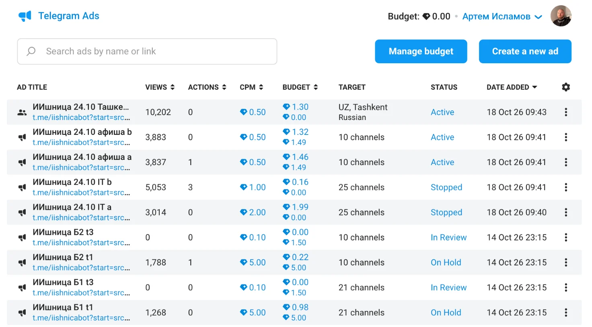Click megaphone icon beside ИИшница Б2 t1
Viewport: 592px width, 327px height.
[22, 263]
